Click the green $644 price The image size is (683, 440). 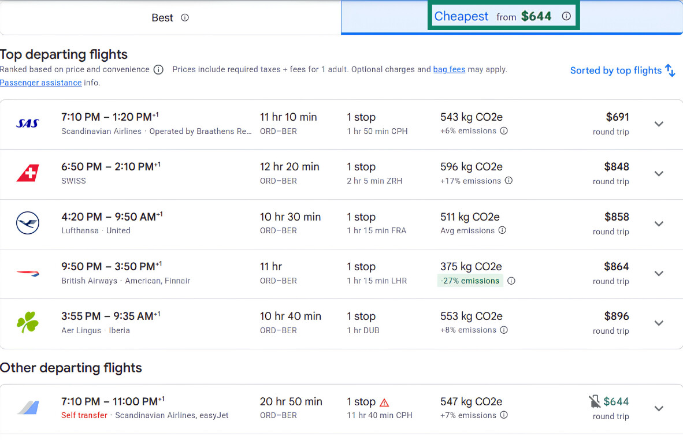pyautogui.click(x=616, y=401)
